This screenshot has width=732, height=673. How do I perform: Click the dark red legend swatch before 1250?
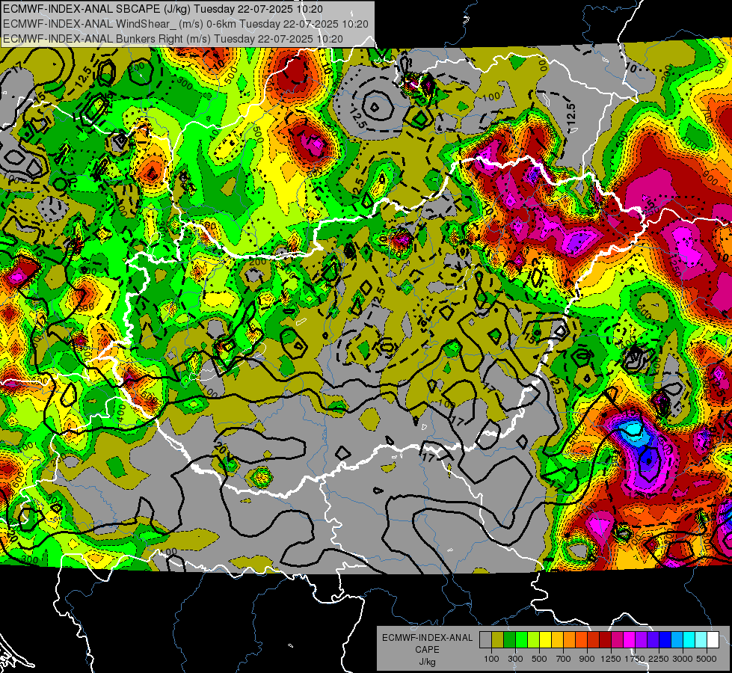click(605, 639)
